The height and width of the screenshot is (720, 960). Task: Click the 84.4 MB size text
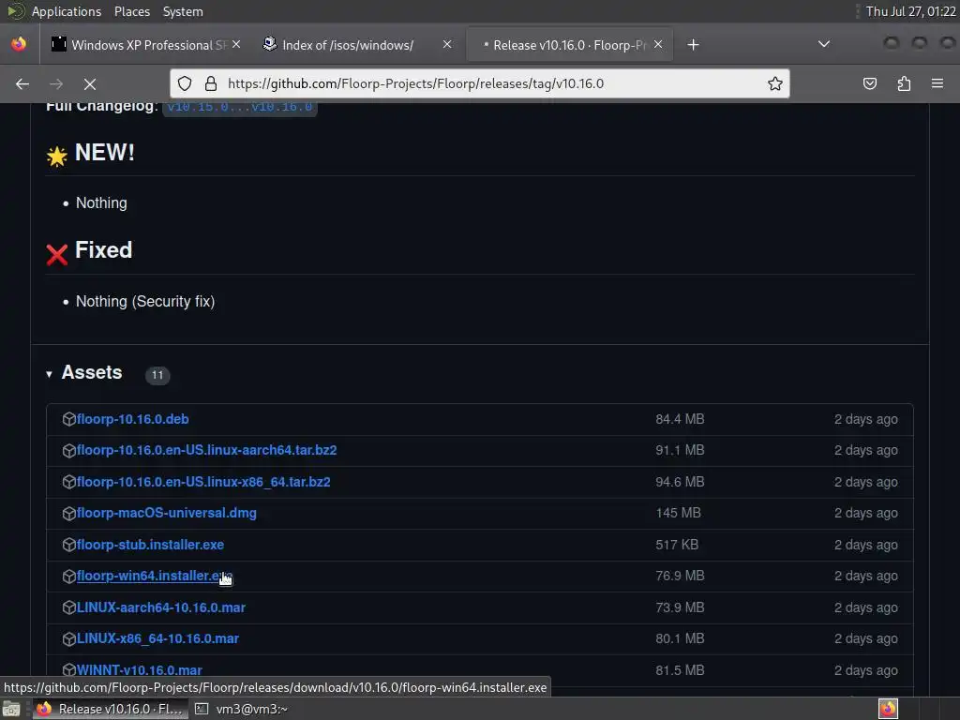coord(680,419)
